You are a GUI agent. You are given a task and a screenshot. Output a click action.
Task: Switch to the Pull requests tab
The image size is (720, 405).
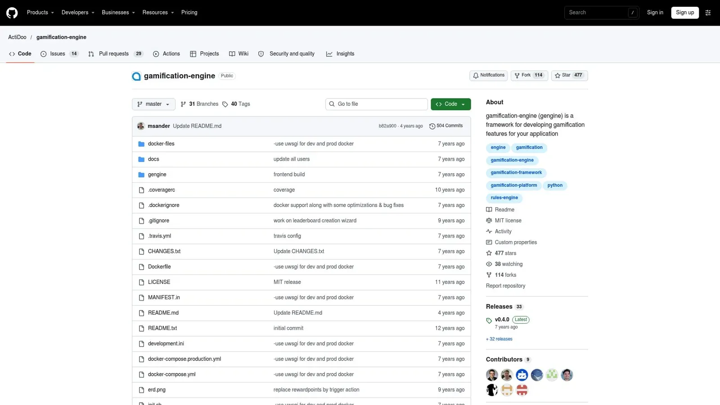(116, 54)
